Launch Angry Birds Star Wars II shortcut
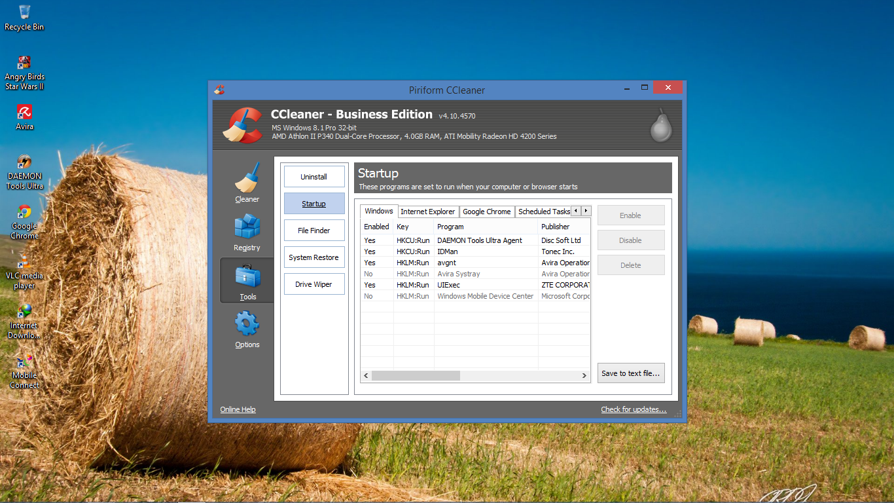This screenshot has width=894, height=503. click(24, 72)
